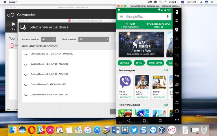Open overflow menu on Shred! card
The width and height of the screenshot is (217, 136).
pyautogui.click(x=165, y=92)
